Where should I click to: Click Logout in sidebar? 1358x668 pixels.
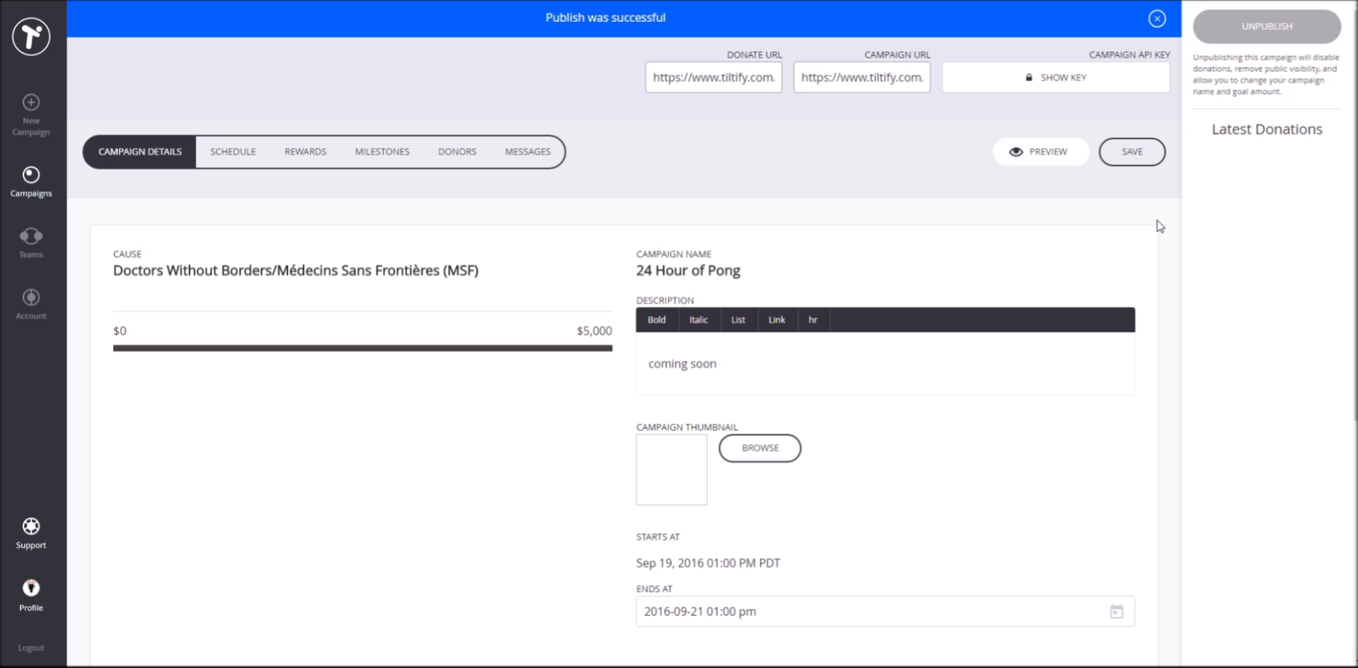pyautogui.click(x=31, y=648)
